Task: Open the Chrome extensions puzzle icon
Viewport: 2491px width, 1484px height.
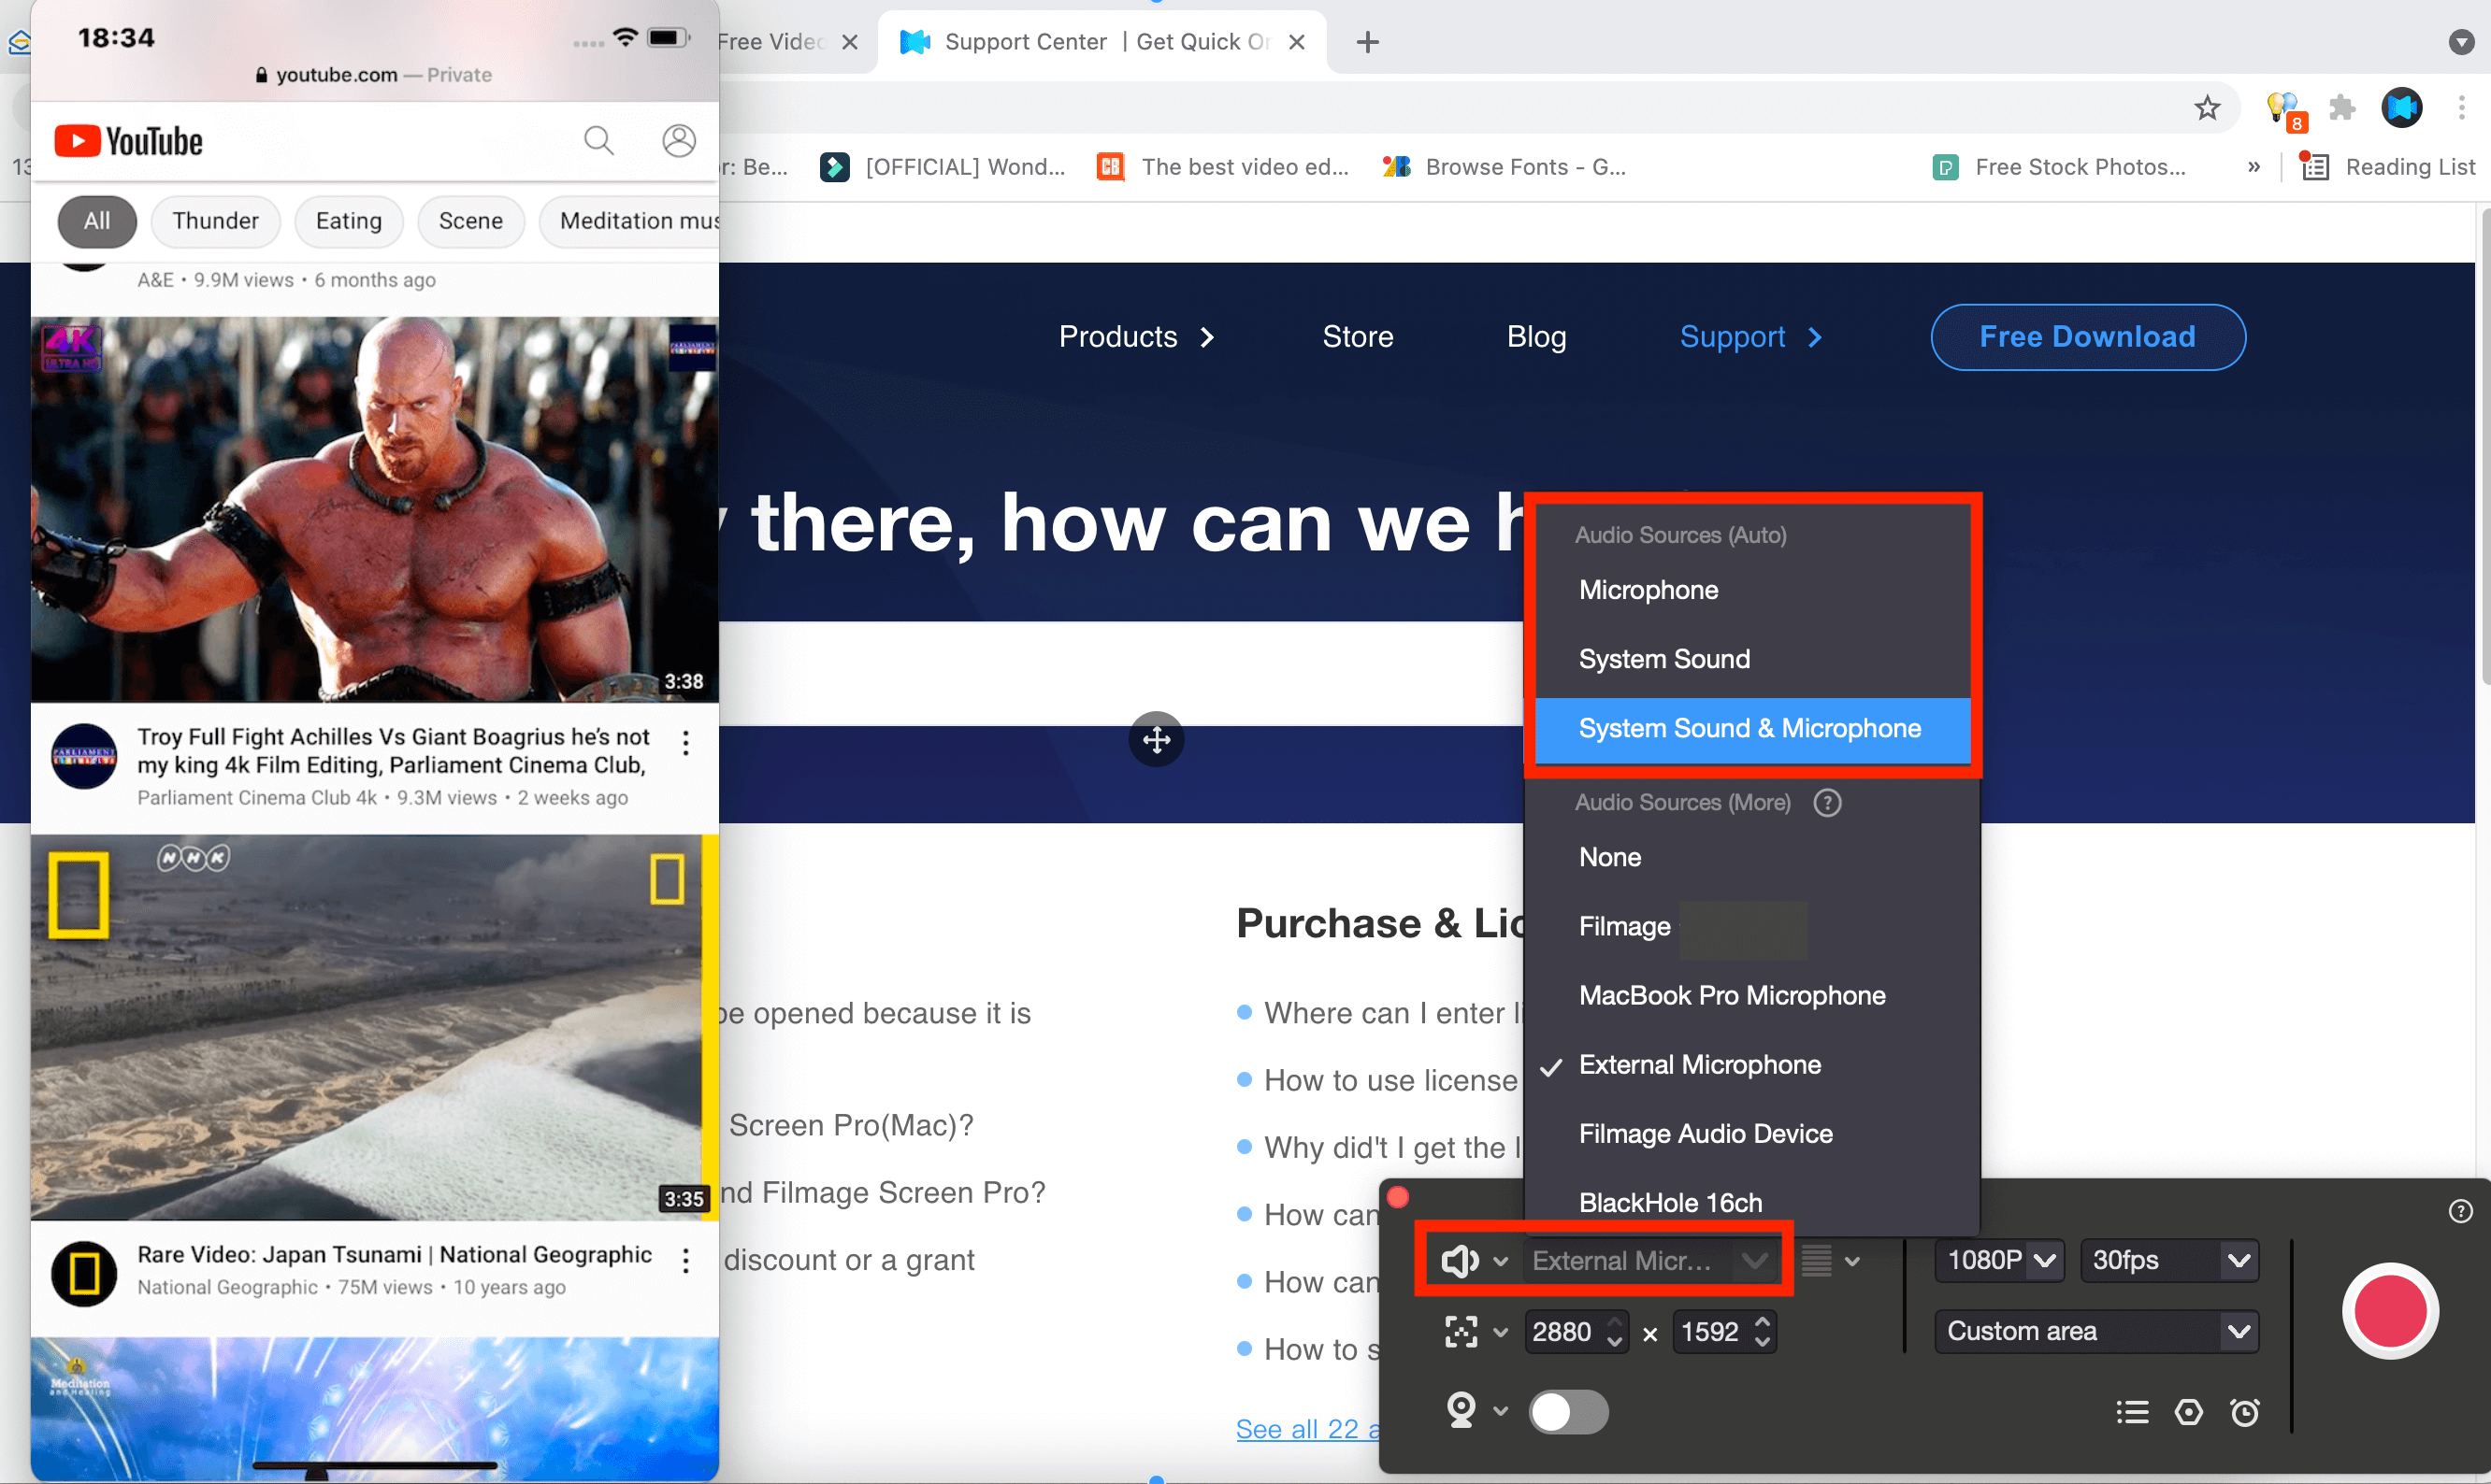Action: pos(2342,107)
